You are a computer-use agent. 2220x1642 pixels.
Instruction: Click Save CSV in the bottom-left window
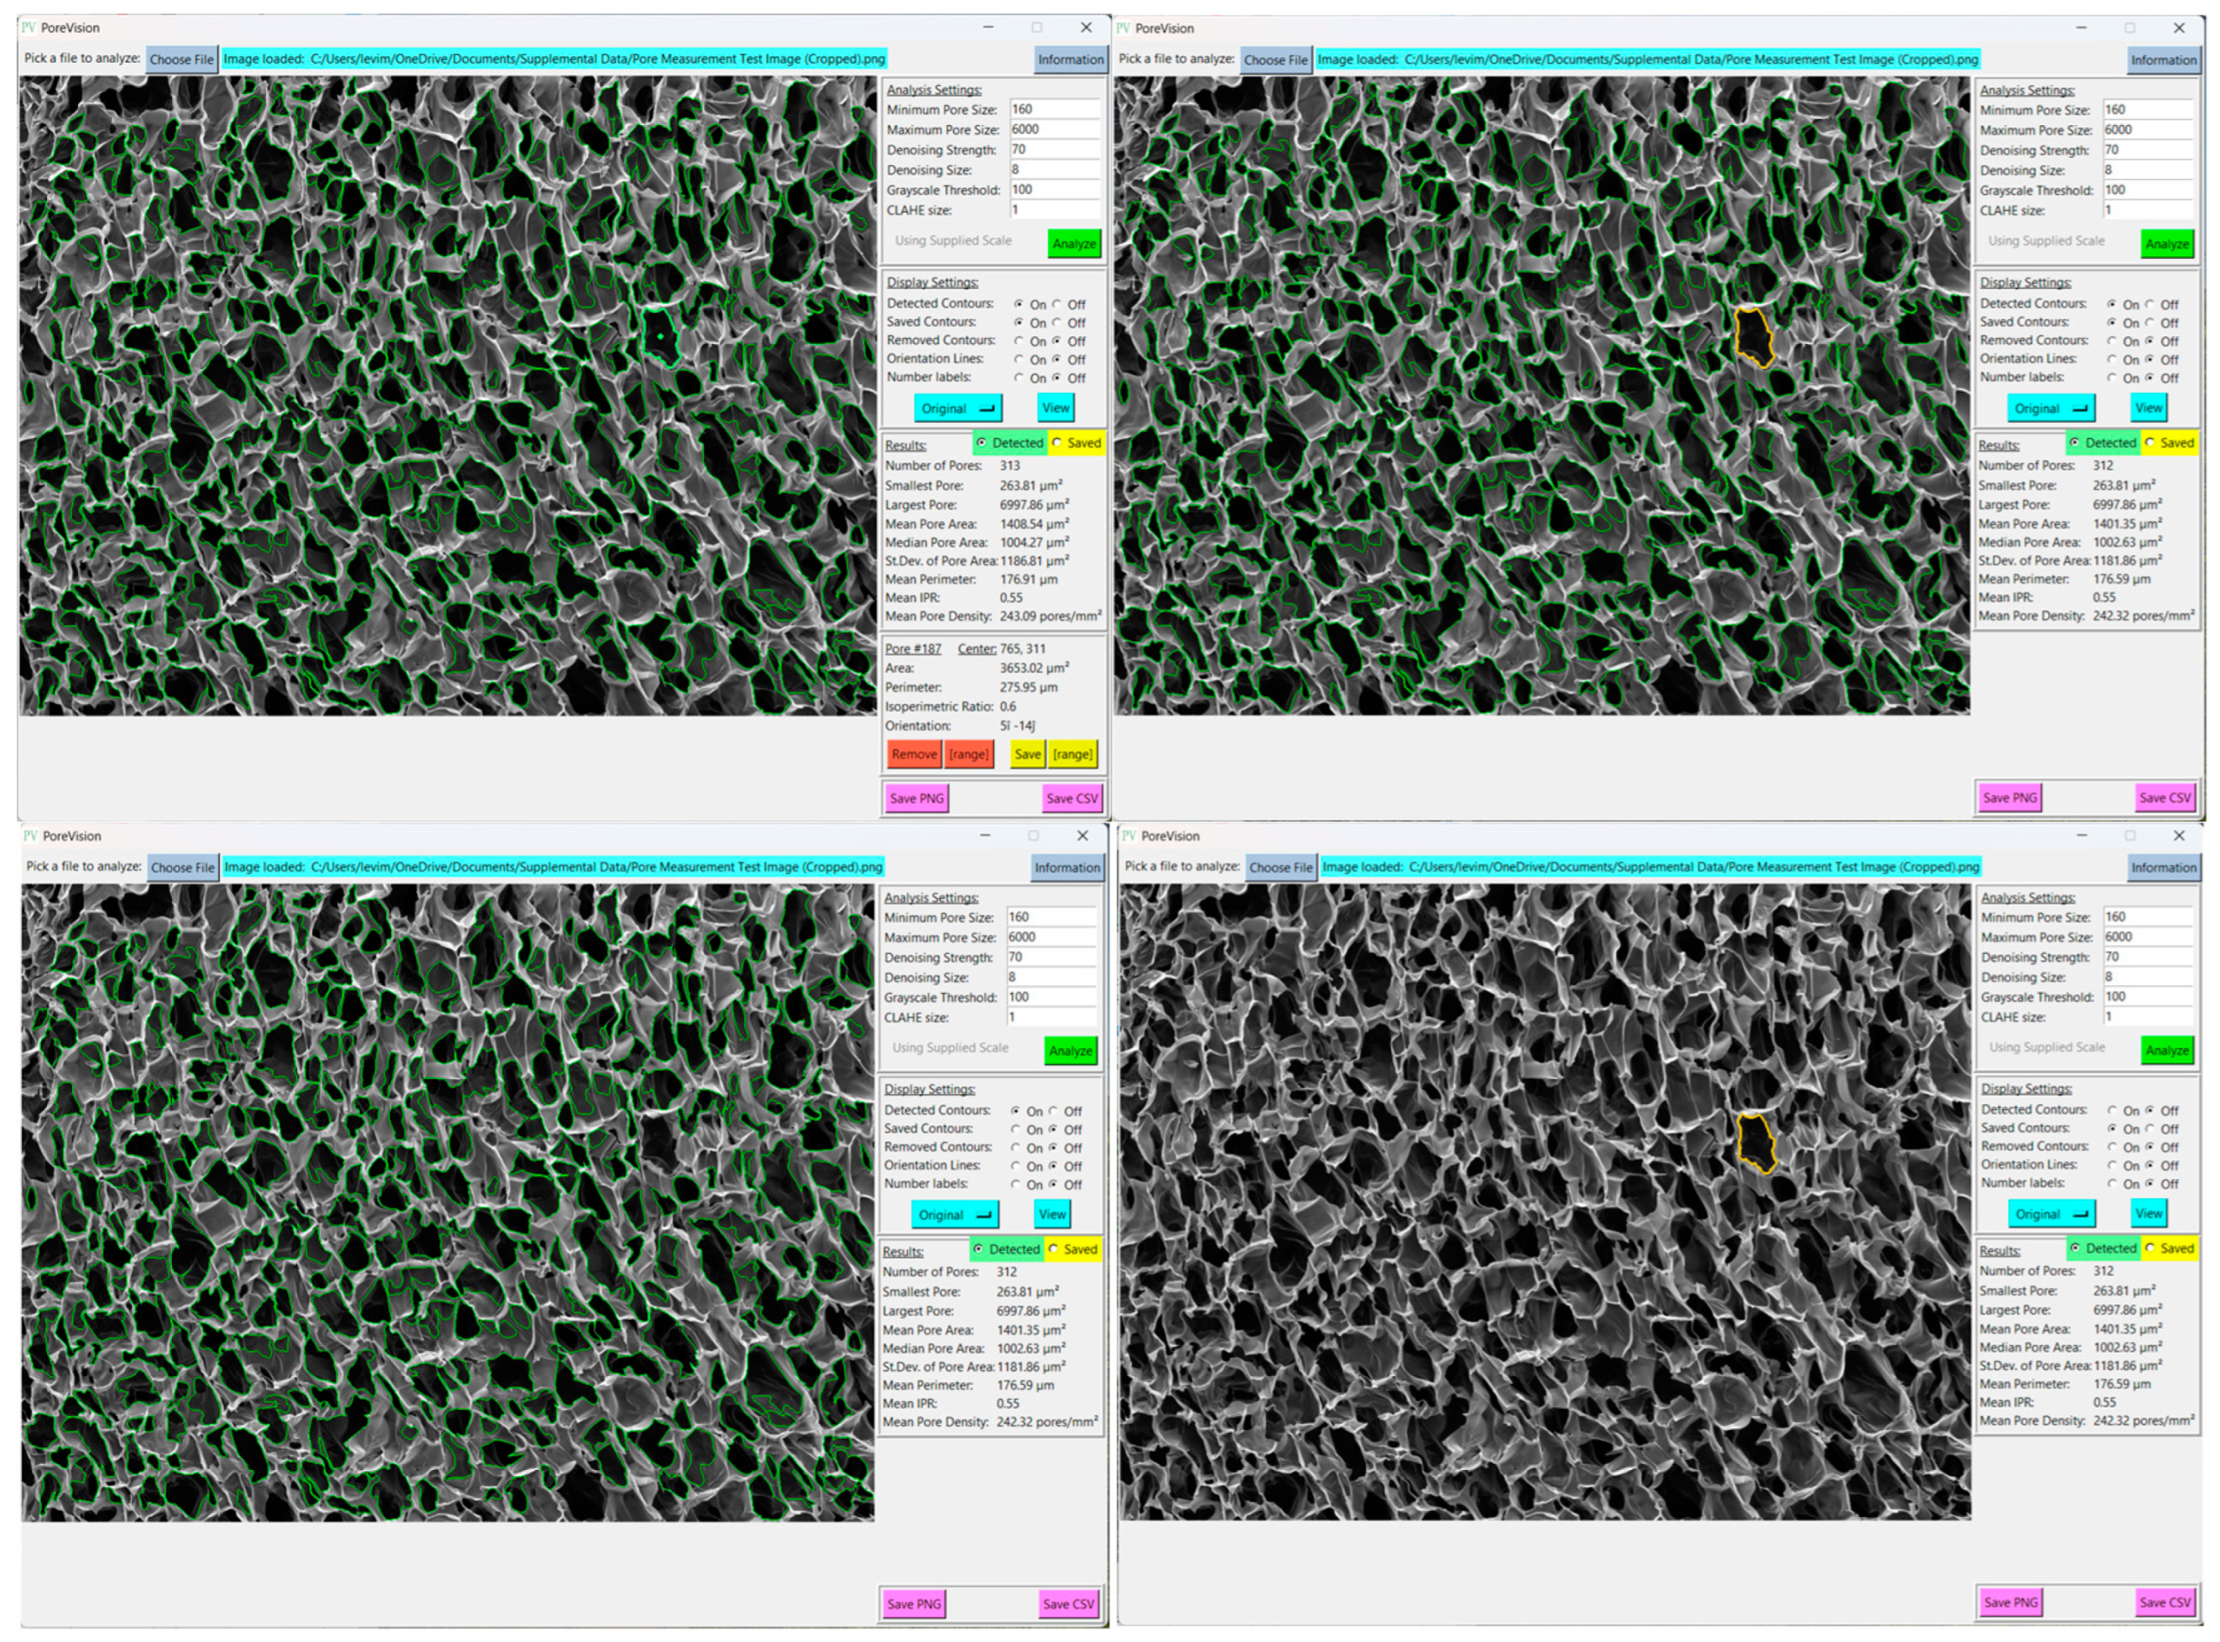click(1069, 1603)
